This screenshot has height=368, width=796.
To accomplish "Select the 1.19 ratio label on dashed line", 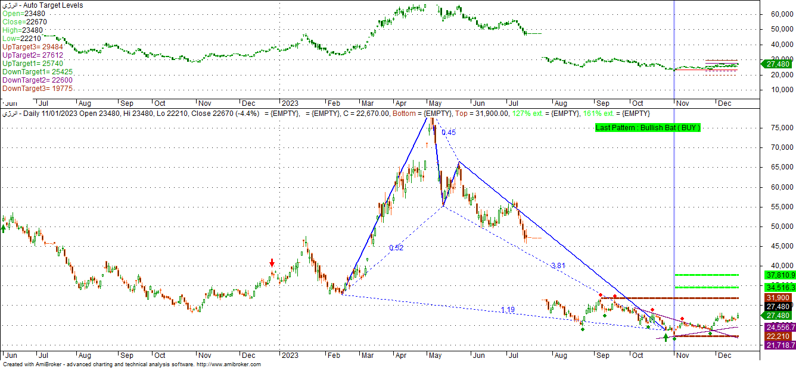I will 508,310.
